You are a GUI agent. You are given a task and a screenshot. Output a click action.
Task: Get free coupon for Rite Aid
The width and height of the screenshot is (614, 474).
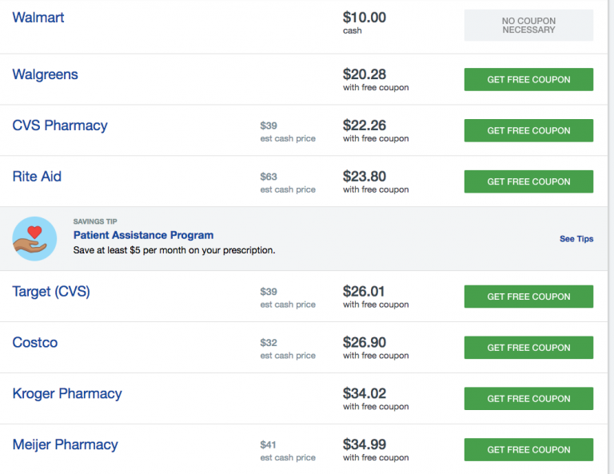[x=528, y=181]
